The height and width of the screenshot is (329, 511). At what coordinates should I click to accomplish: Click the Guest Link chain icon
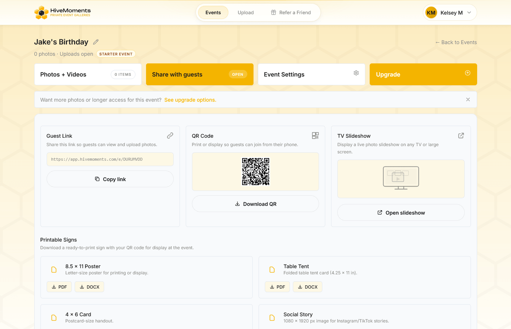point(170,136)
